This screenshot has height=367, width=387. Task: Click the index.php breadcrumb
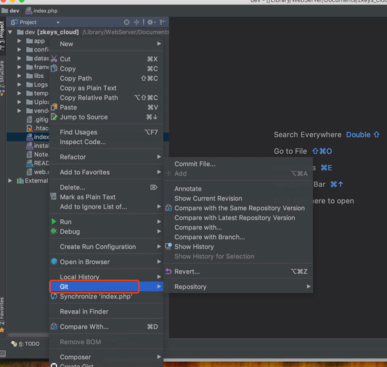(41, 11)
